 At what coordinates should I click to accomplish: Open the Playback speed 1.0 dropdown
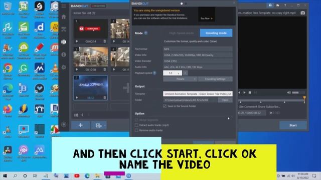[173, 73]
